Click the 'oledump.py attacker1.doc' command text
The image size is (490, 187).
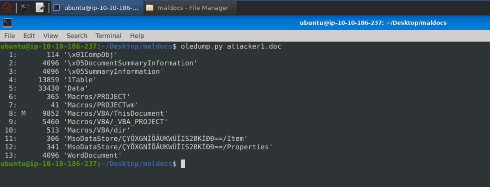[x=231, y=46]
